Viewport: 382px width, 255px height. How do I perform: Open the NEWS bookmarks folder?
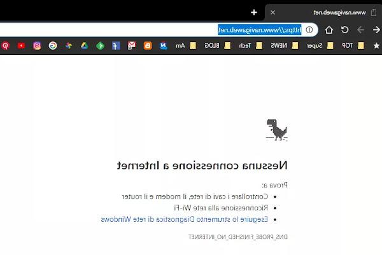point(285,46)
